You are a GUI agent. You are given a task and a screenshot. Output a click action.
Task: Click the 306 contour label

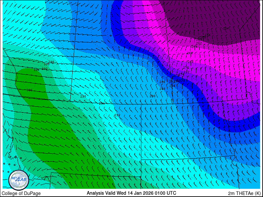[30, 90]
